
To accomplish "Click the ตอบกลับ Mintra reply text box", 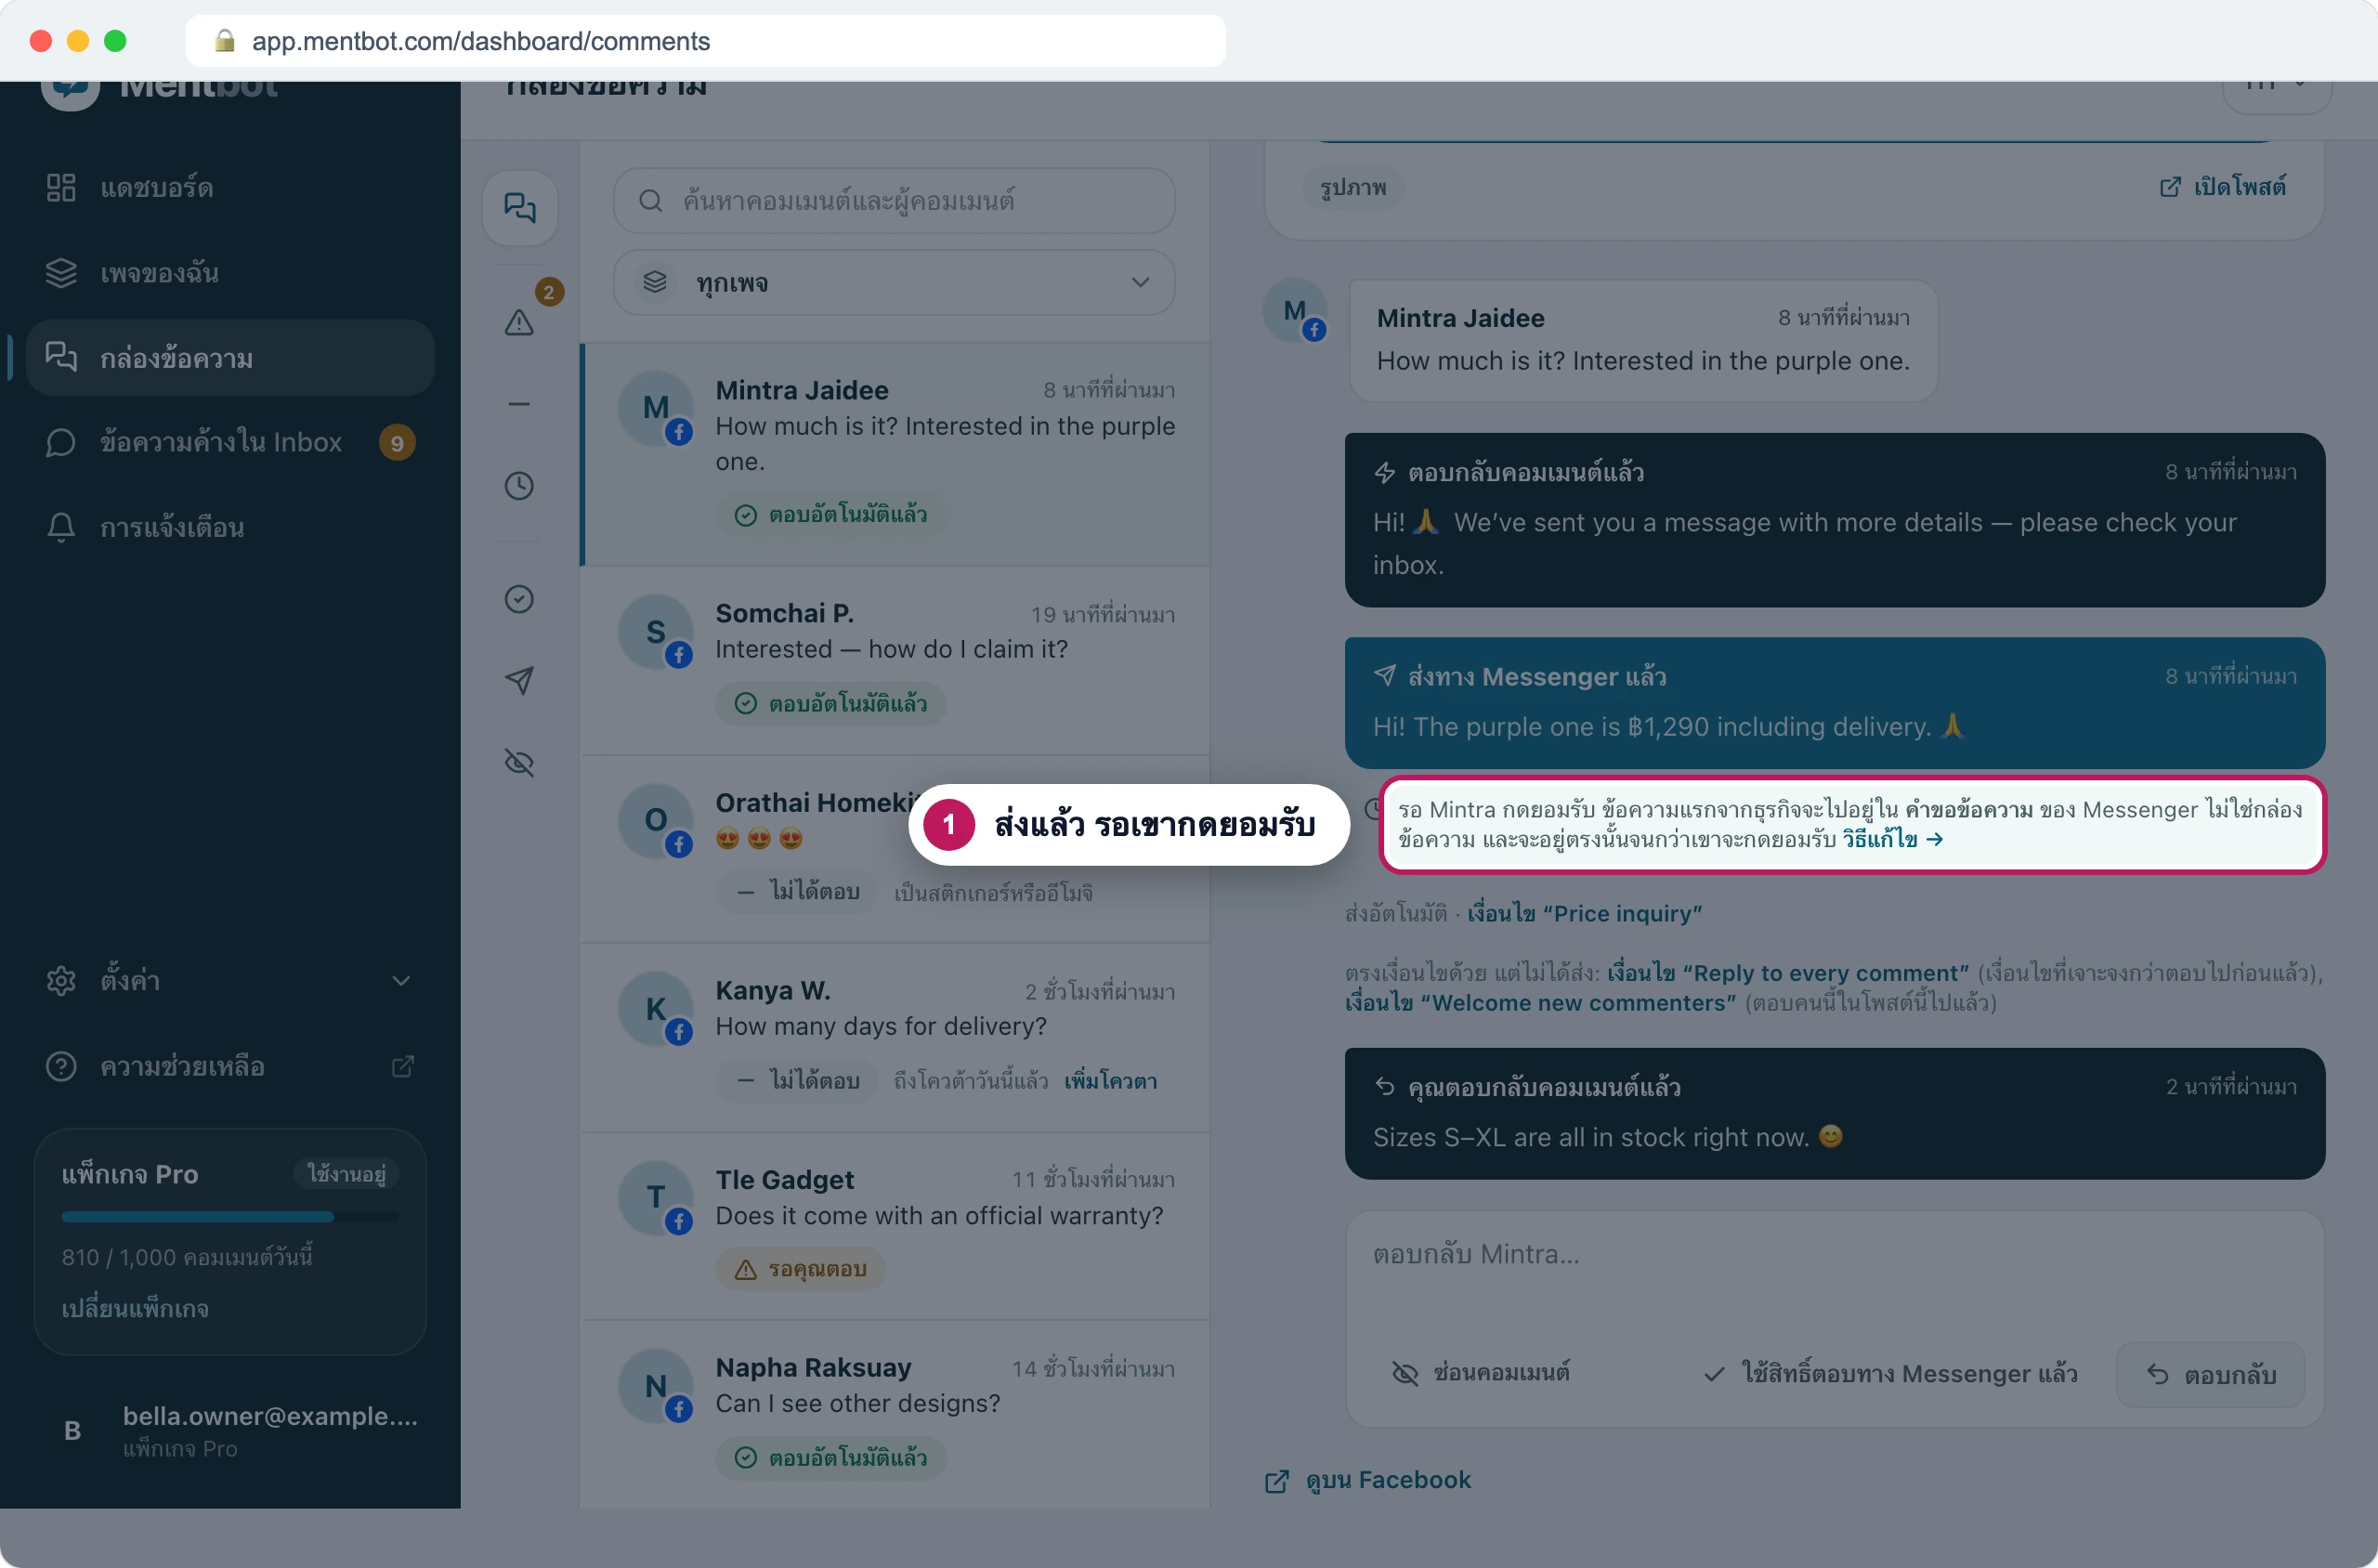I will pyautogui.click(x=1834, y=1268).
